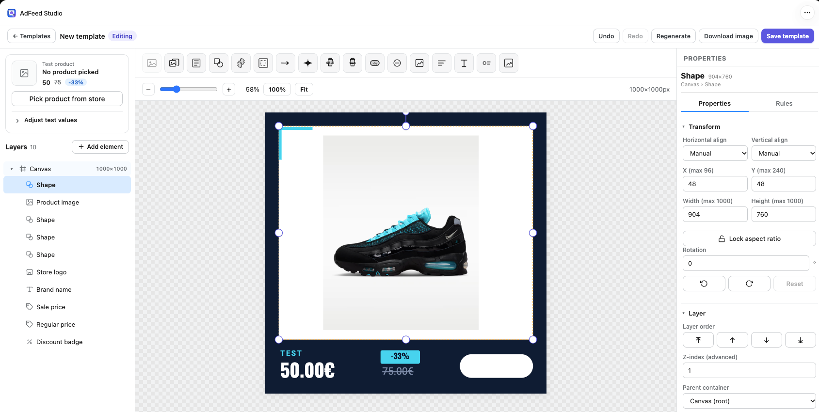Click the Download image button
819x412 pixels.
[728, 36]
